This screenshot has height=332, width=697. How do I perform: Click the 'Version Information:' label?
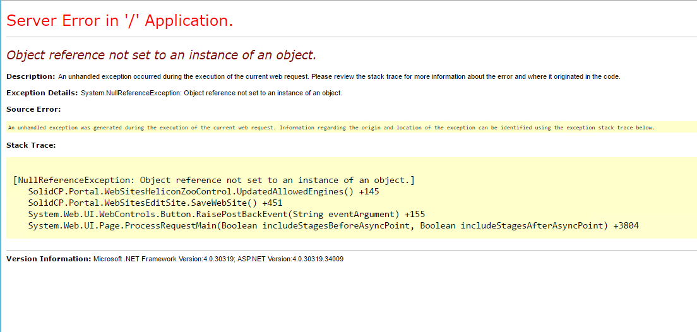[x=49, y=259]
